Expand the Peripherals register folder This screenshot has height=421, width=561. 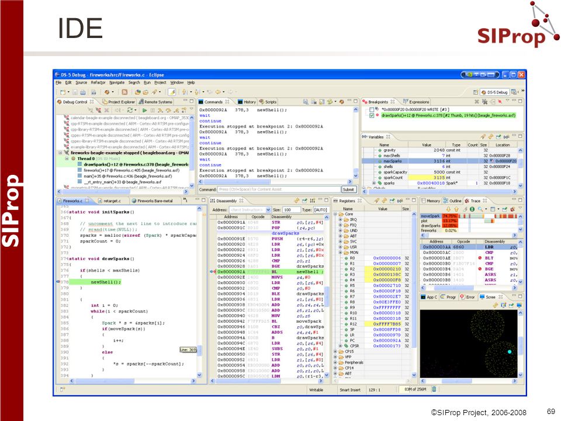coord(335,363)
